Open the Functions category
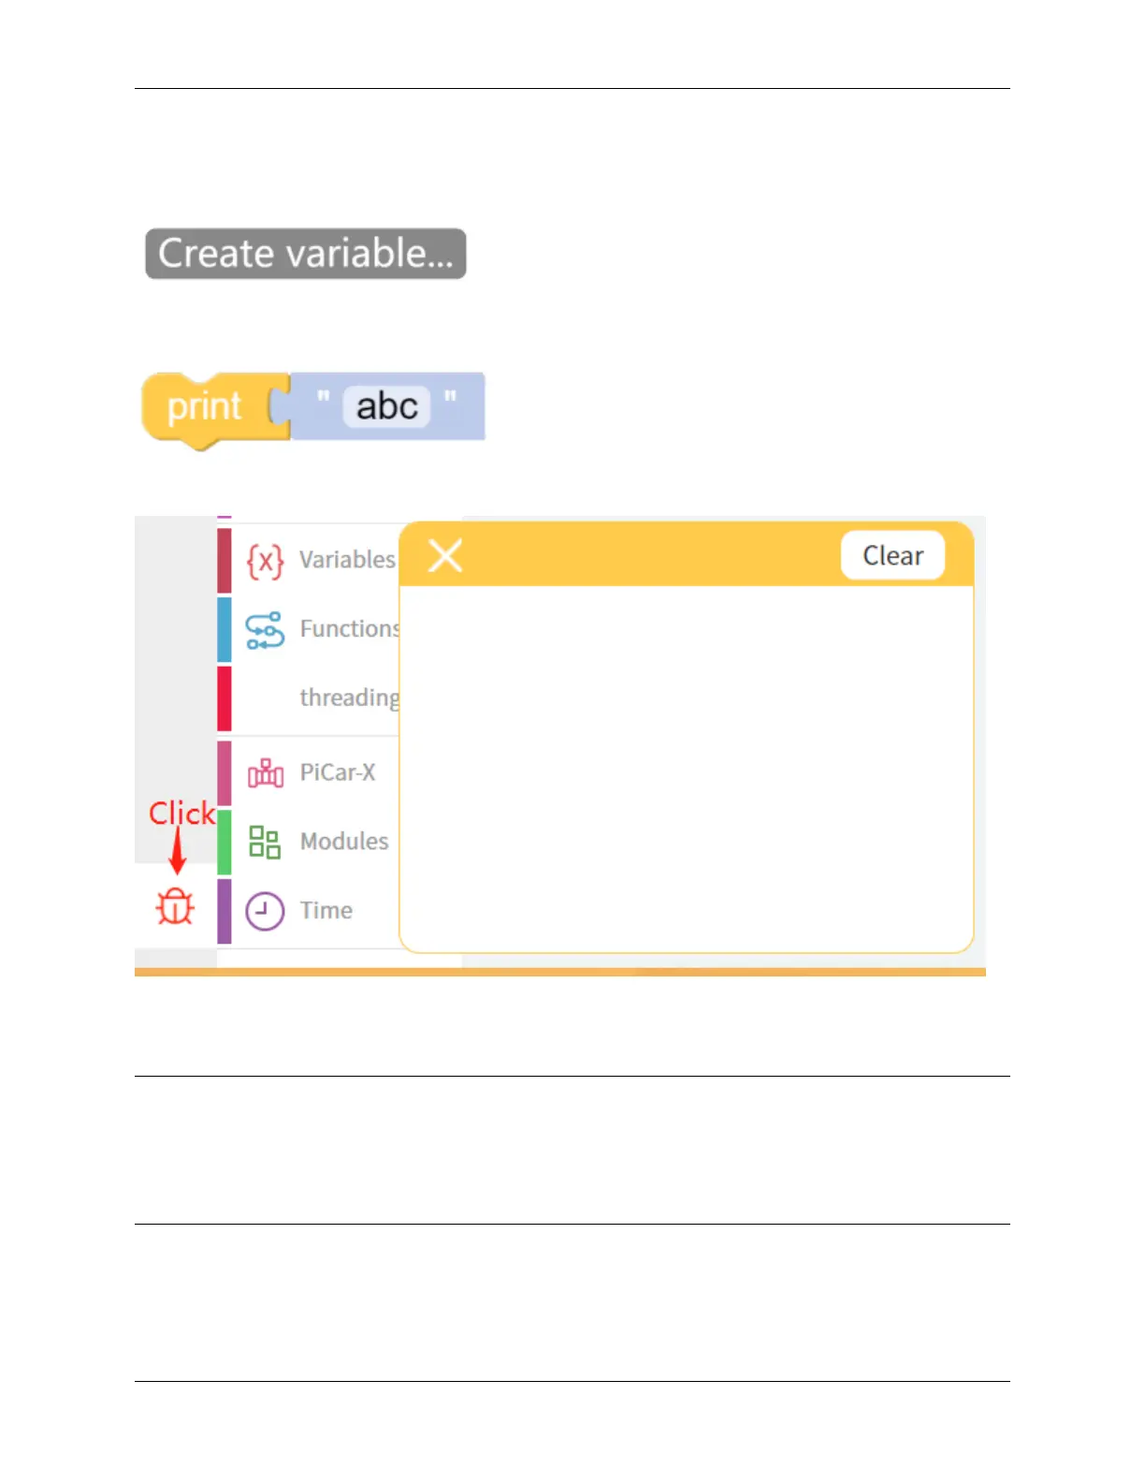 (349, 629)
